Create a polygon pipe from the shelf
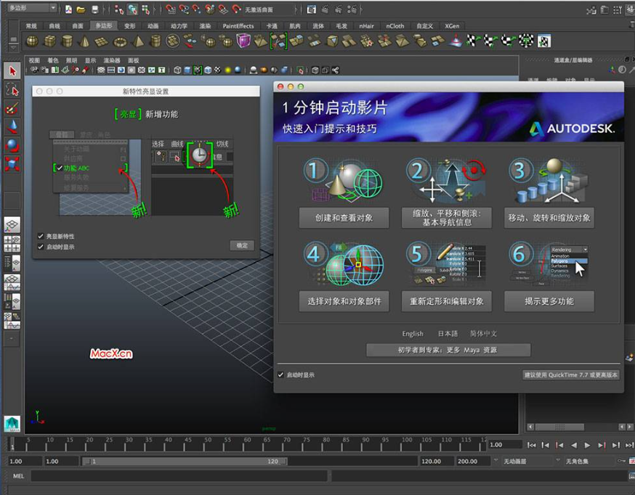Image resolution: width=635 pixels, height=495 pixels. [155, 41]
